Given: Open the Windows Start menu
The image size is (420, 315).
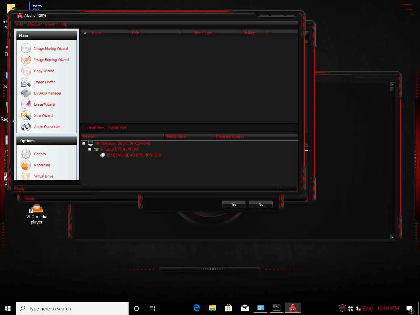Looking at the screenshot, I should point(8,308).
